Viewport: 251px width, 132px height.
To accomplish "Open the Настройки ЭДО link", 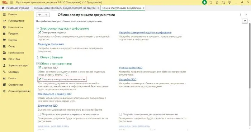I will 128,79.
